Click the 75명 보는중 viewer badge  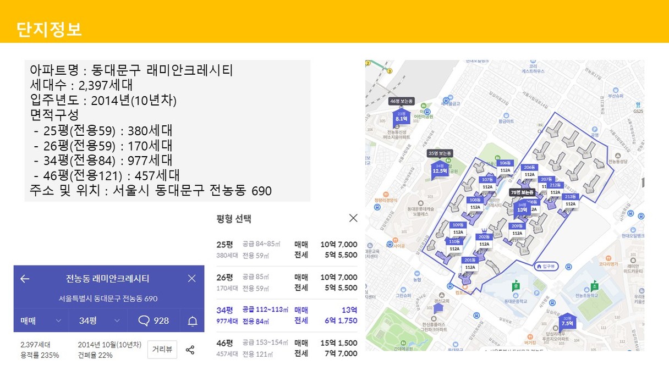coord(522,192)
